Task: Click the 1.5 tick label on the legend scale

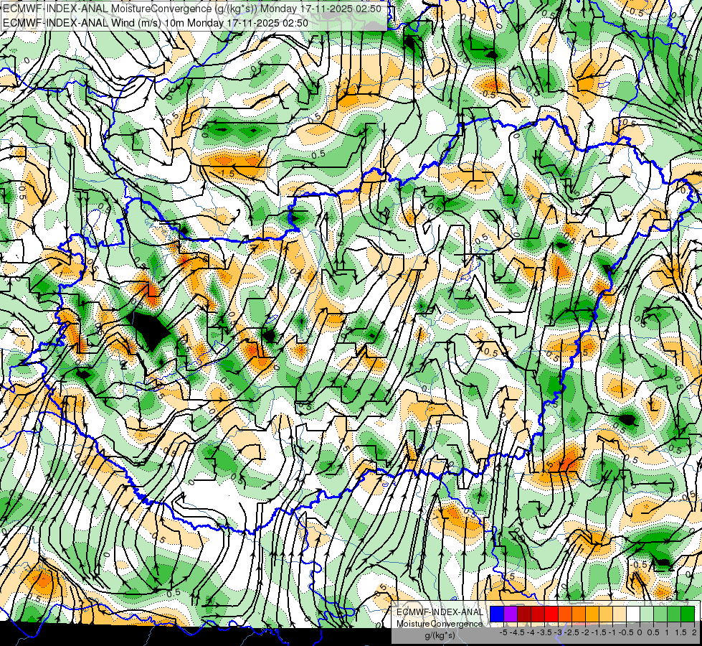Action: click(x=680, y=632)
